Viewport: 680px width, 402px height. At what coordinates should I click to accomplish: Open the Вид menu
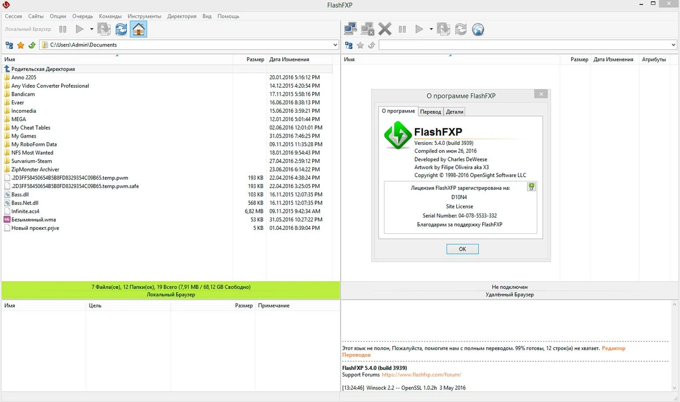(x=207, y=16)
